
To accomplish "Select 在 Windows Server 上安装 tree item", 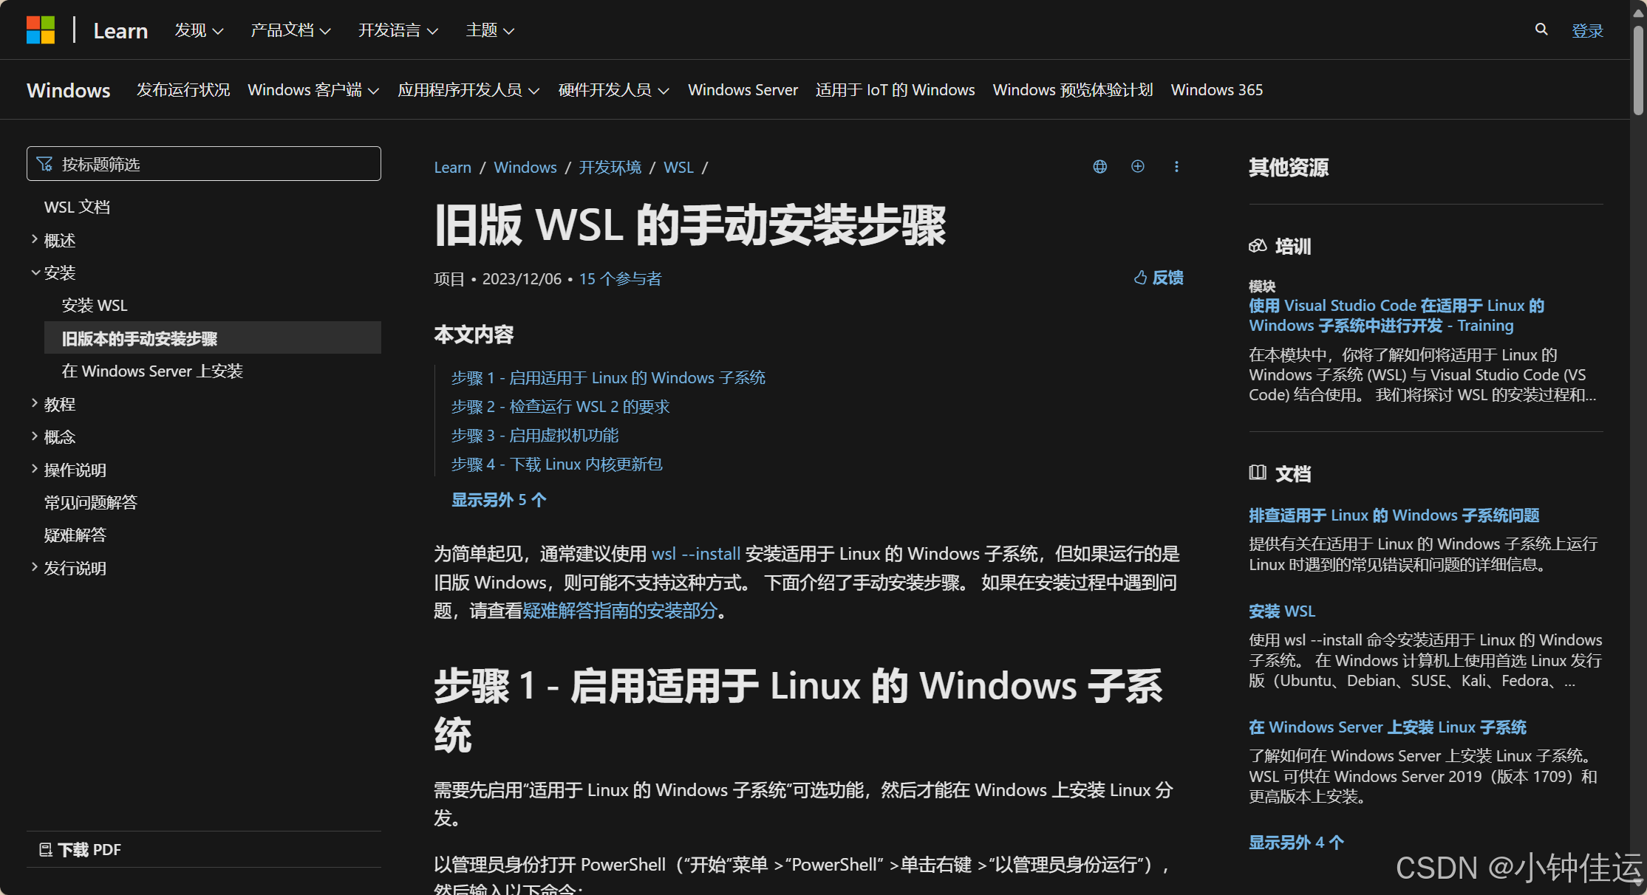I will tap(152, 371).
